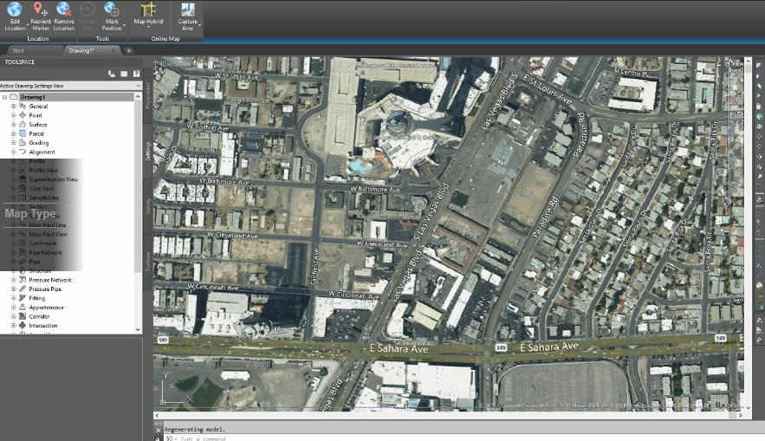Close the command line with its X icon
Screen dimensions: 765x441
pos(158,431)
